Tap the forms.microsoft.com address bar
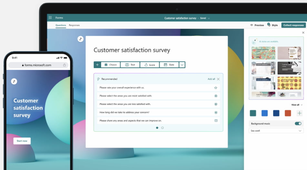This screenshot has height=170, width=307. point(38,65)
